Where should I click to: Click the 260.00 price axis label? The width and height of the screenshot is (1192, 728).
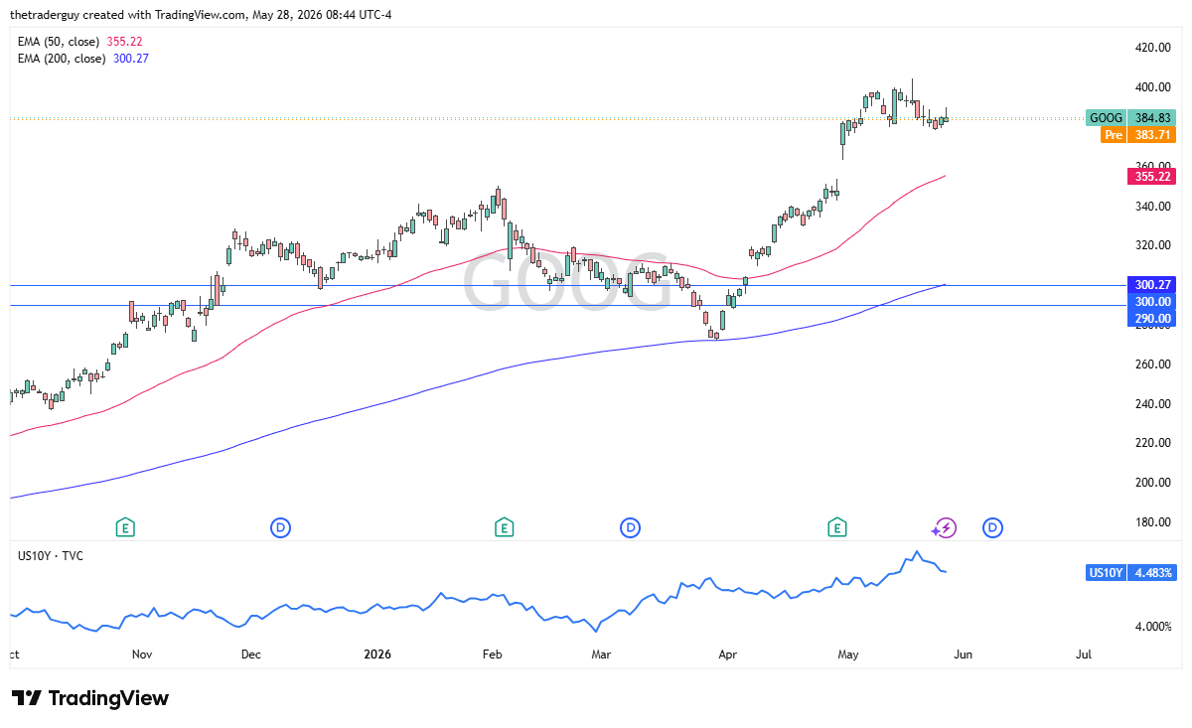[1153, 364]
